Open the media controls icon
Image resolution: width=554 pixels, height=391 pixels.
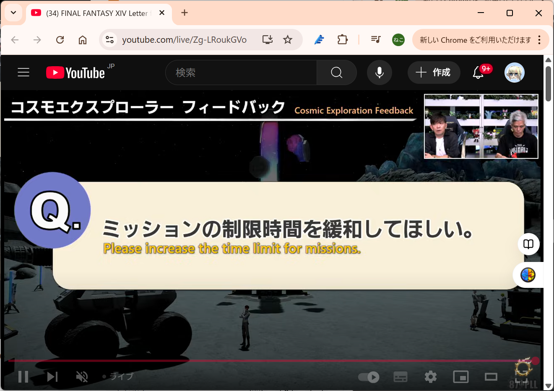[x=376, y=39]
